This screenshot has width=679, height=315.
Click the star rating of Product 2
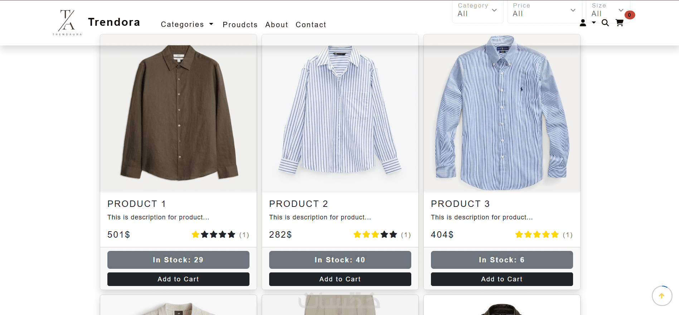coord(375,234)
